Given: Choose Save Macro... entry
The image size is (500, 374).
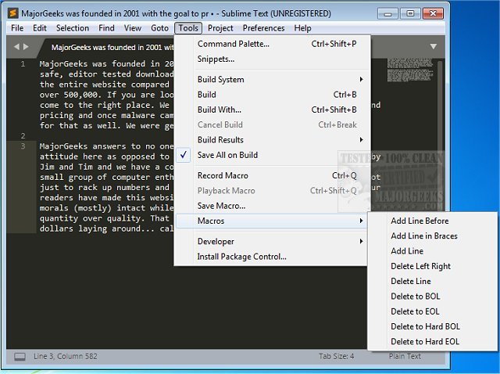Looking at the screenshot, I should tap(271, 206).
